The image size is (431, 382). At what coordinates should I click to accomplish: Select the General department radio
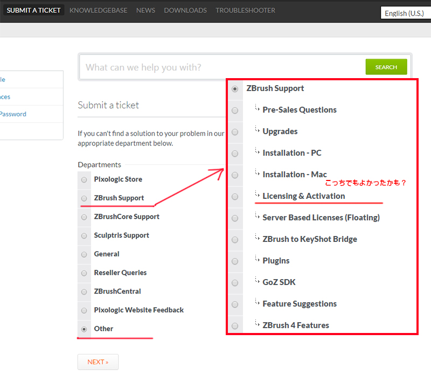pyautogui.click(x=84, y=254)
